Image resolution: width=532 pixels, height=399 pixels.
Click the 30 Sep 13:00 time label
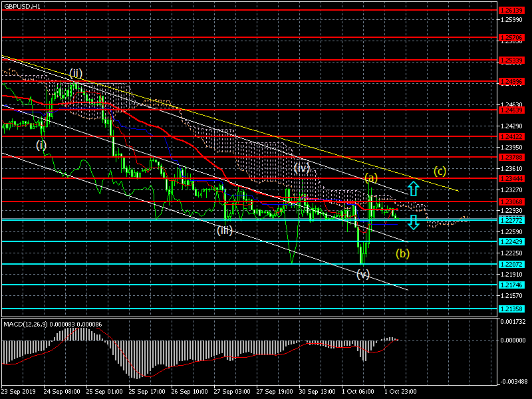pos(317,392)
